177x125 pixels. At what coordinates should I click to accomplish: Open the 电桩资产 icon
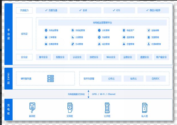124,30
